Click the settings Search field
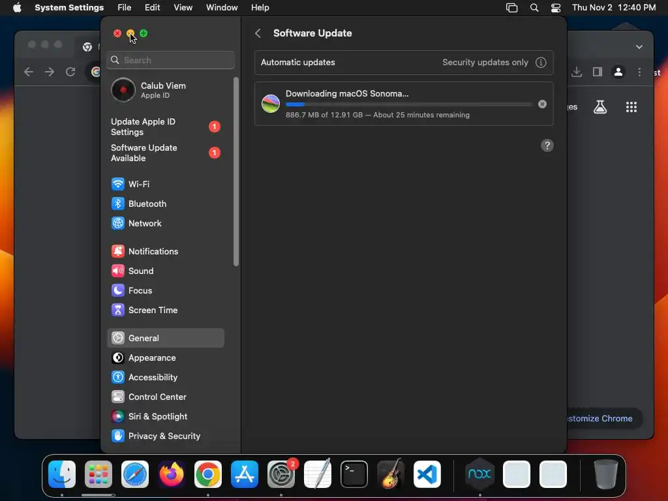 coord(170,60)
